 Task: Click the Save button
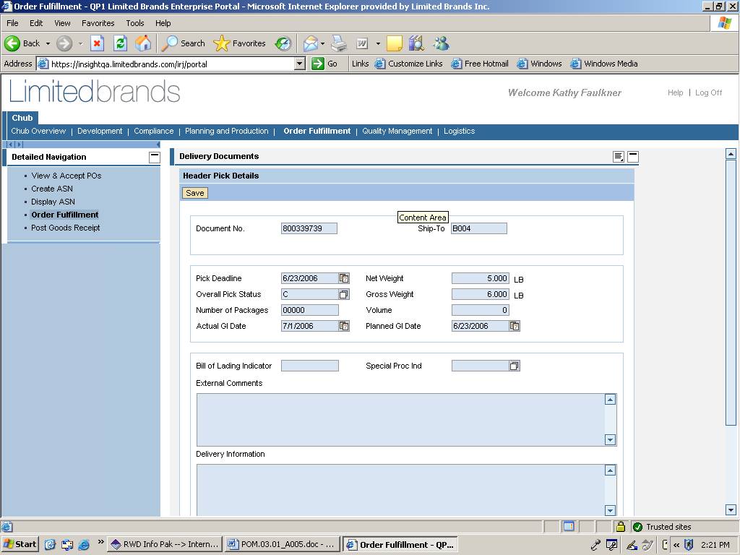195,193
